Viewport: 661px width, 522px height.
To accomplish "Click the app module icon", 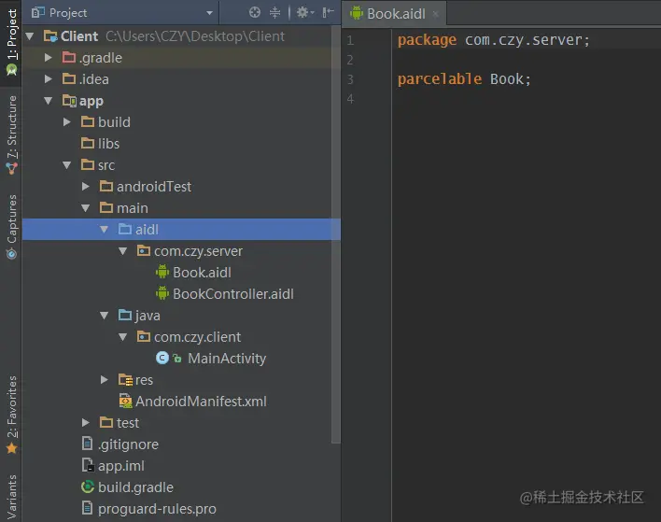I will coord(69,100).
